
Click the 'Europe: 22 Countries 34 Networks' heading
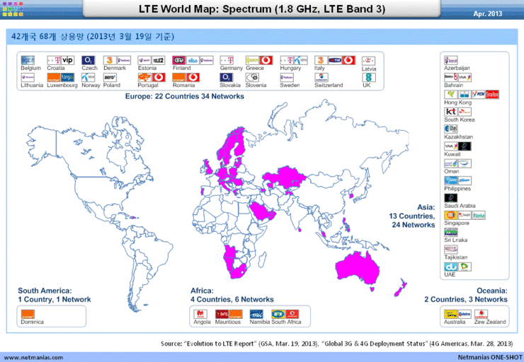coord(185,96)
